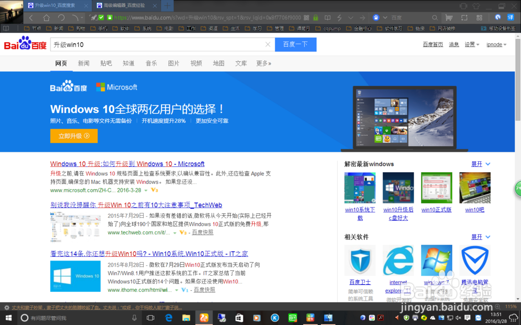Open the 百度卫士 software thumbnail
This screenshot has width=521, height=325.
(360, 261)
